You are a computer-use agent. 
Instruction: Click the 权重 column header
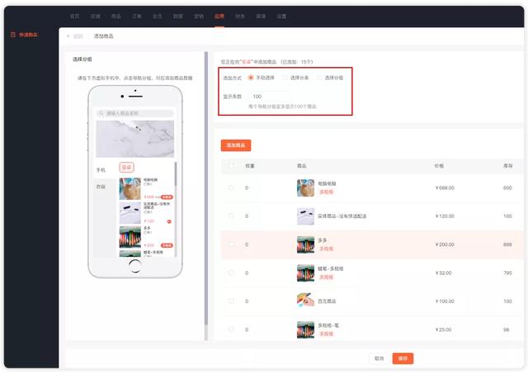click(x=250, y=165)
